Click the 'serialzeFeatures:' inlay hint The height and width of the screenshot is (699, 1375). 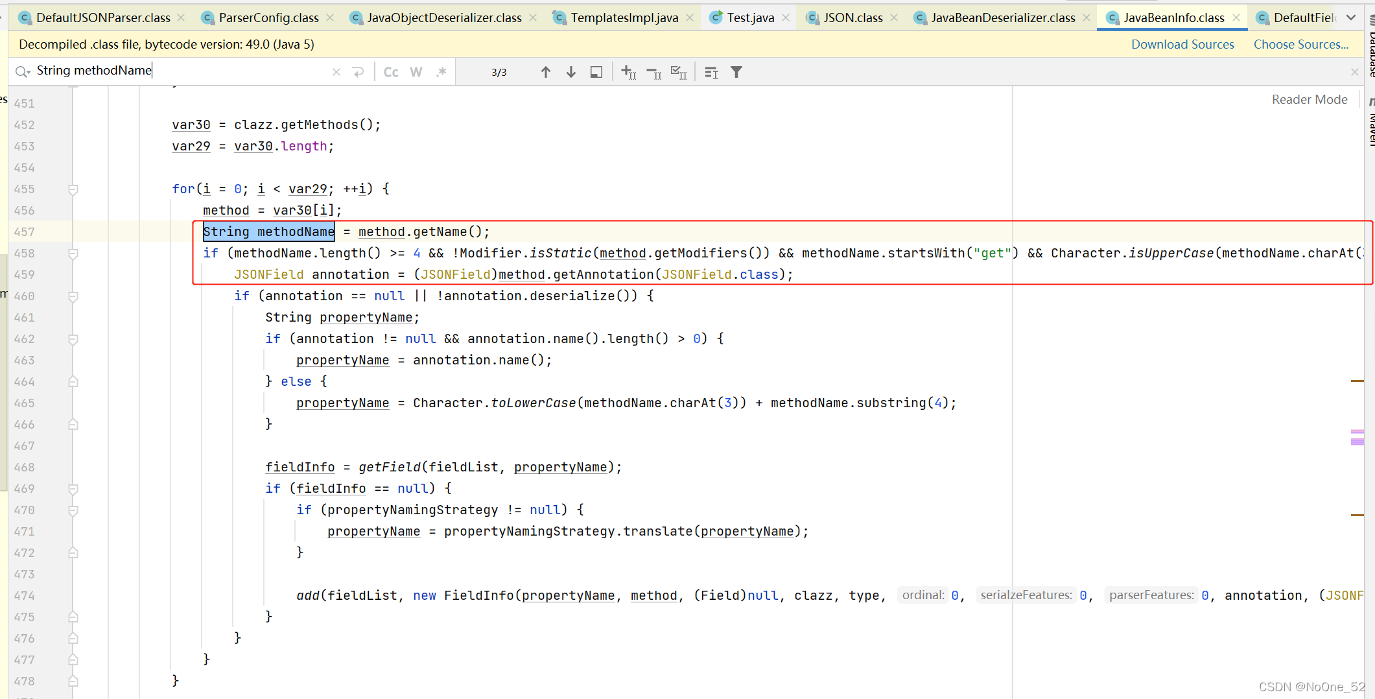1026,595
